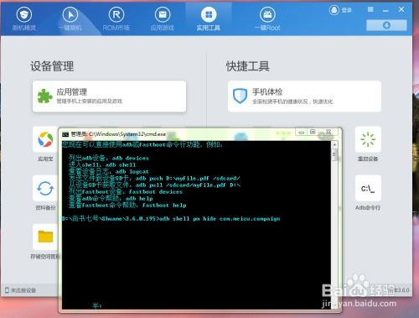Open the 应用管理 card
Viewport: 419px width, 318px height.
(109, 96)
